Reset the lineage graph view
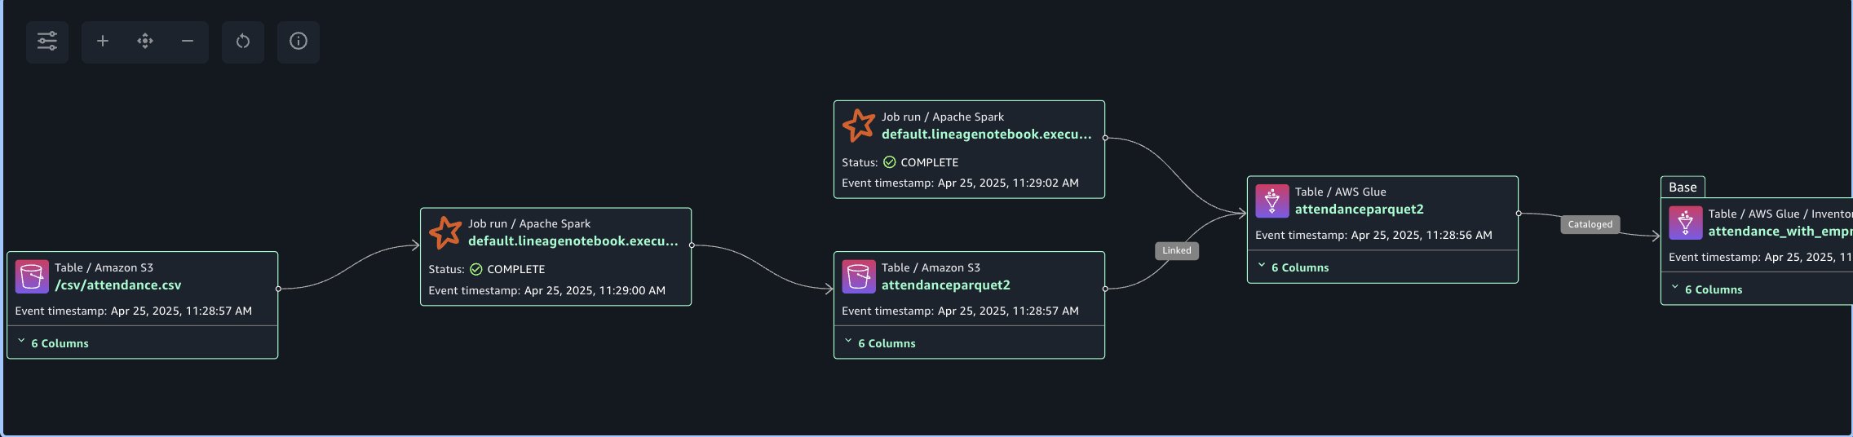Screen dimensions: 1853x437 coord(243,42)
